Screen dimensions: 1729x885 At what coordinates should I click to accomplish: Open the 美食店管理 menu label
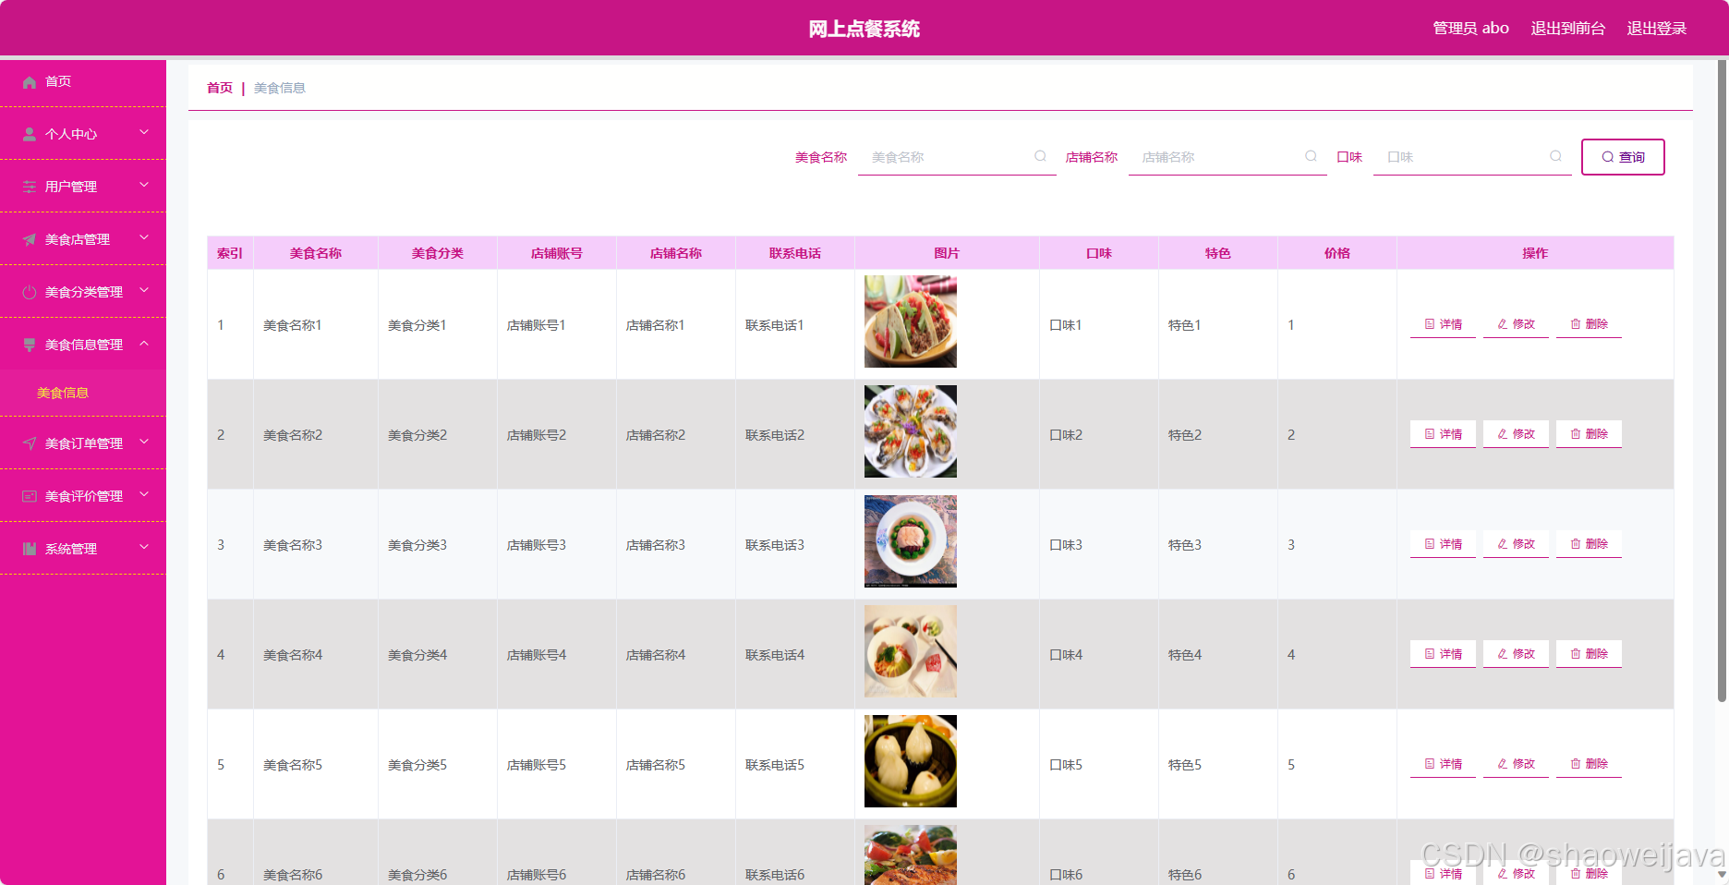click(78, 239)
